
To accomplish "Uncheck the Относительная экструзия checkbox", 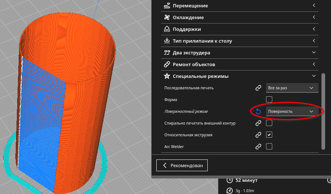I will [269, 135].
